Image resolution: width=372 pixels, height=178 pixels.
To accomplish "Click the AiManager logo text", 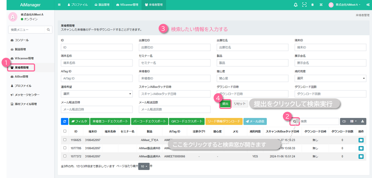I will tap(30, 5).
